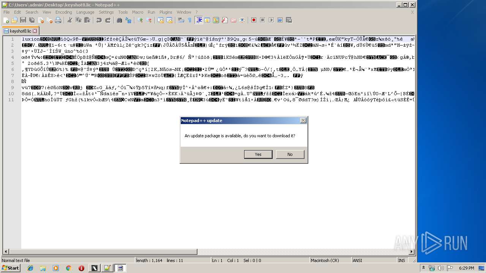Toggle Show All Characters pilcrow icon
This screenshot has height=273, width=486.
190,20
